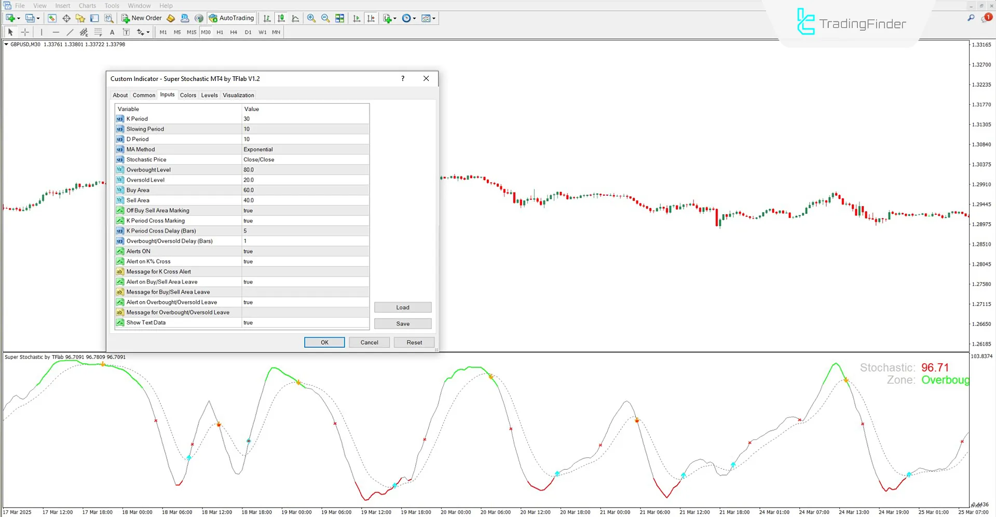Image resolution: width=996 pixels, height=517 pixels.
Task: Expand the New Chart dropdown arrow
Action: coord(19,19)
